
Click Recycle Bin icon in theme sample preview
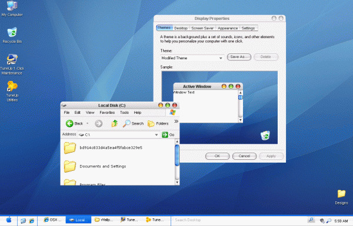265,136
